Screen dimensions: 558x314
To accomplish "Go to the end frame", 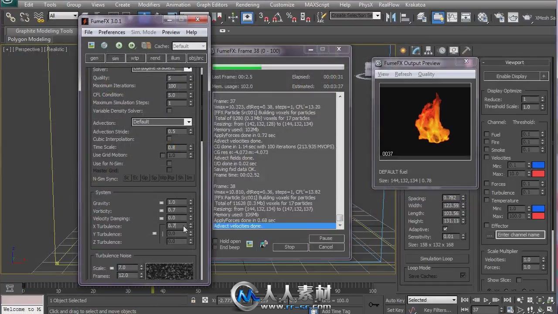I will [507, 300].
